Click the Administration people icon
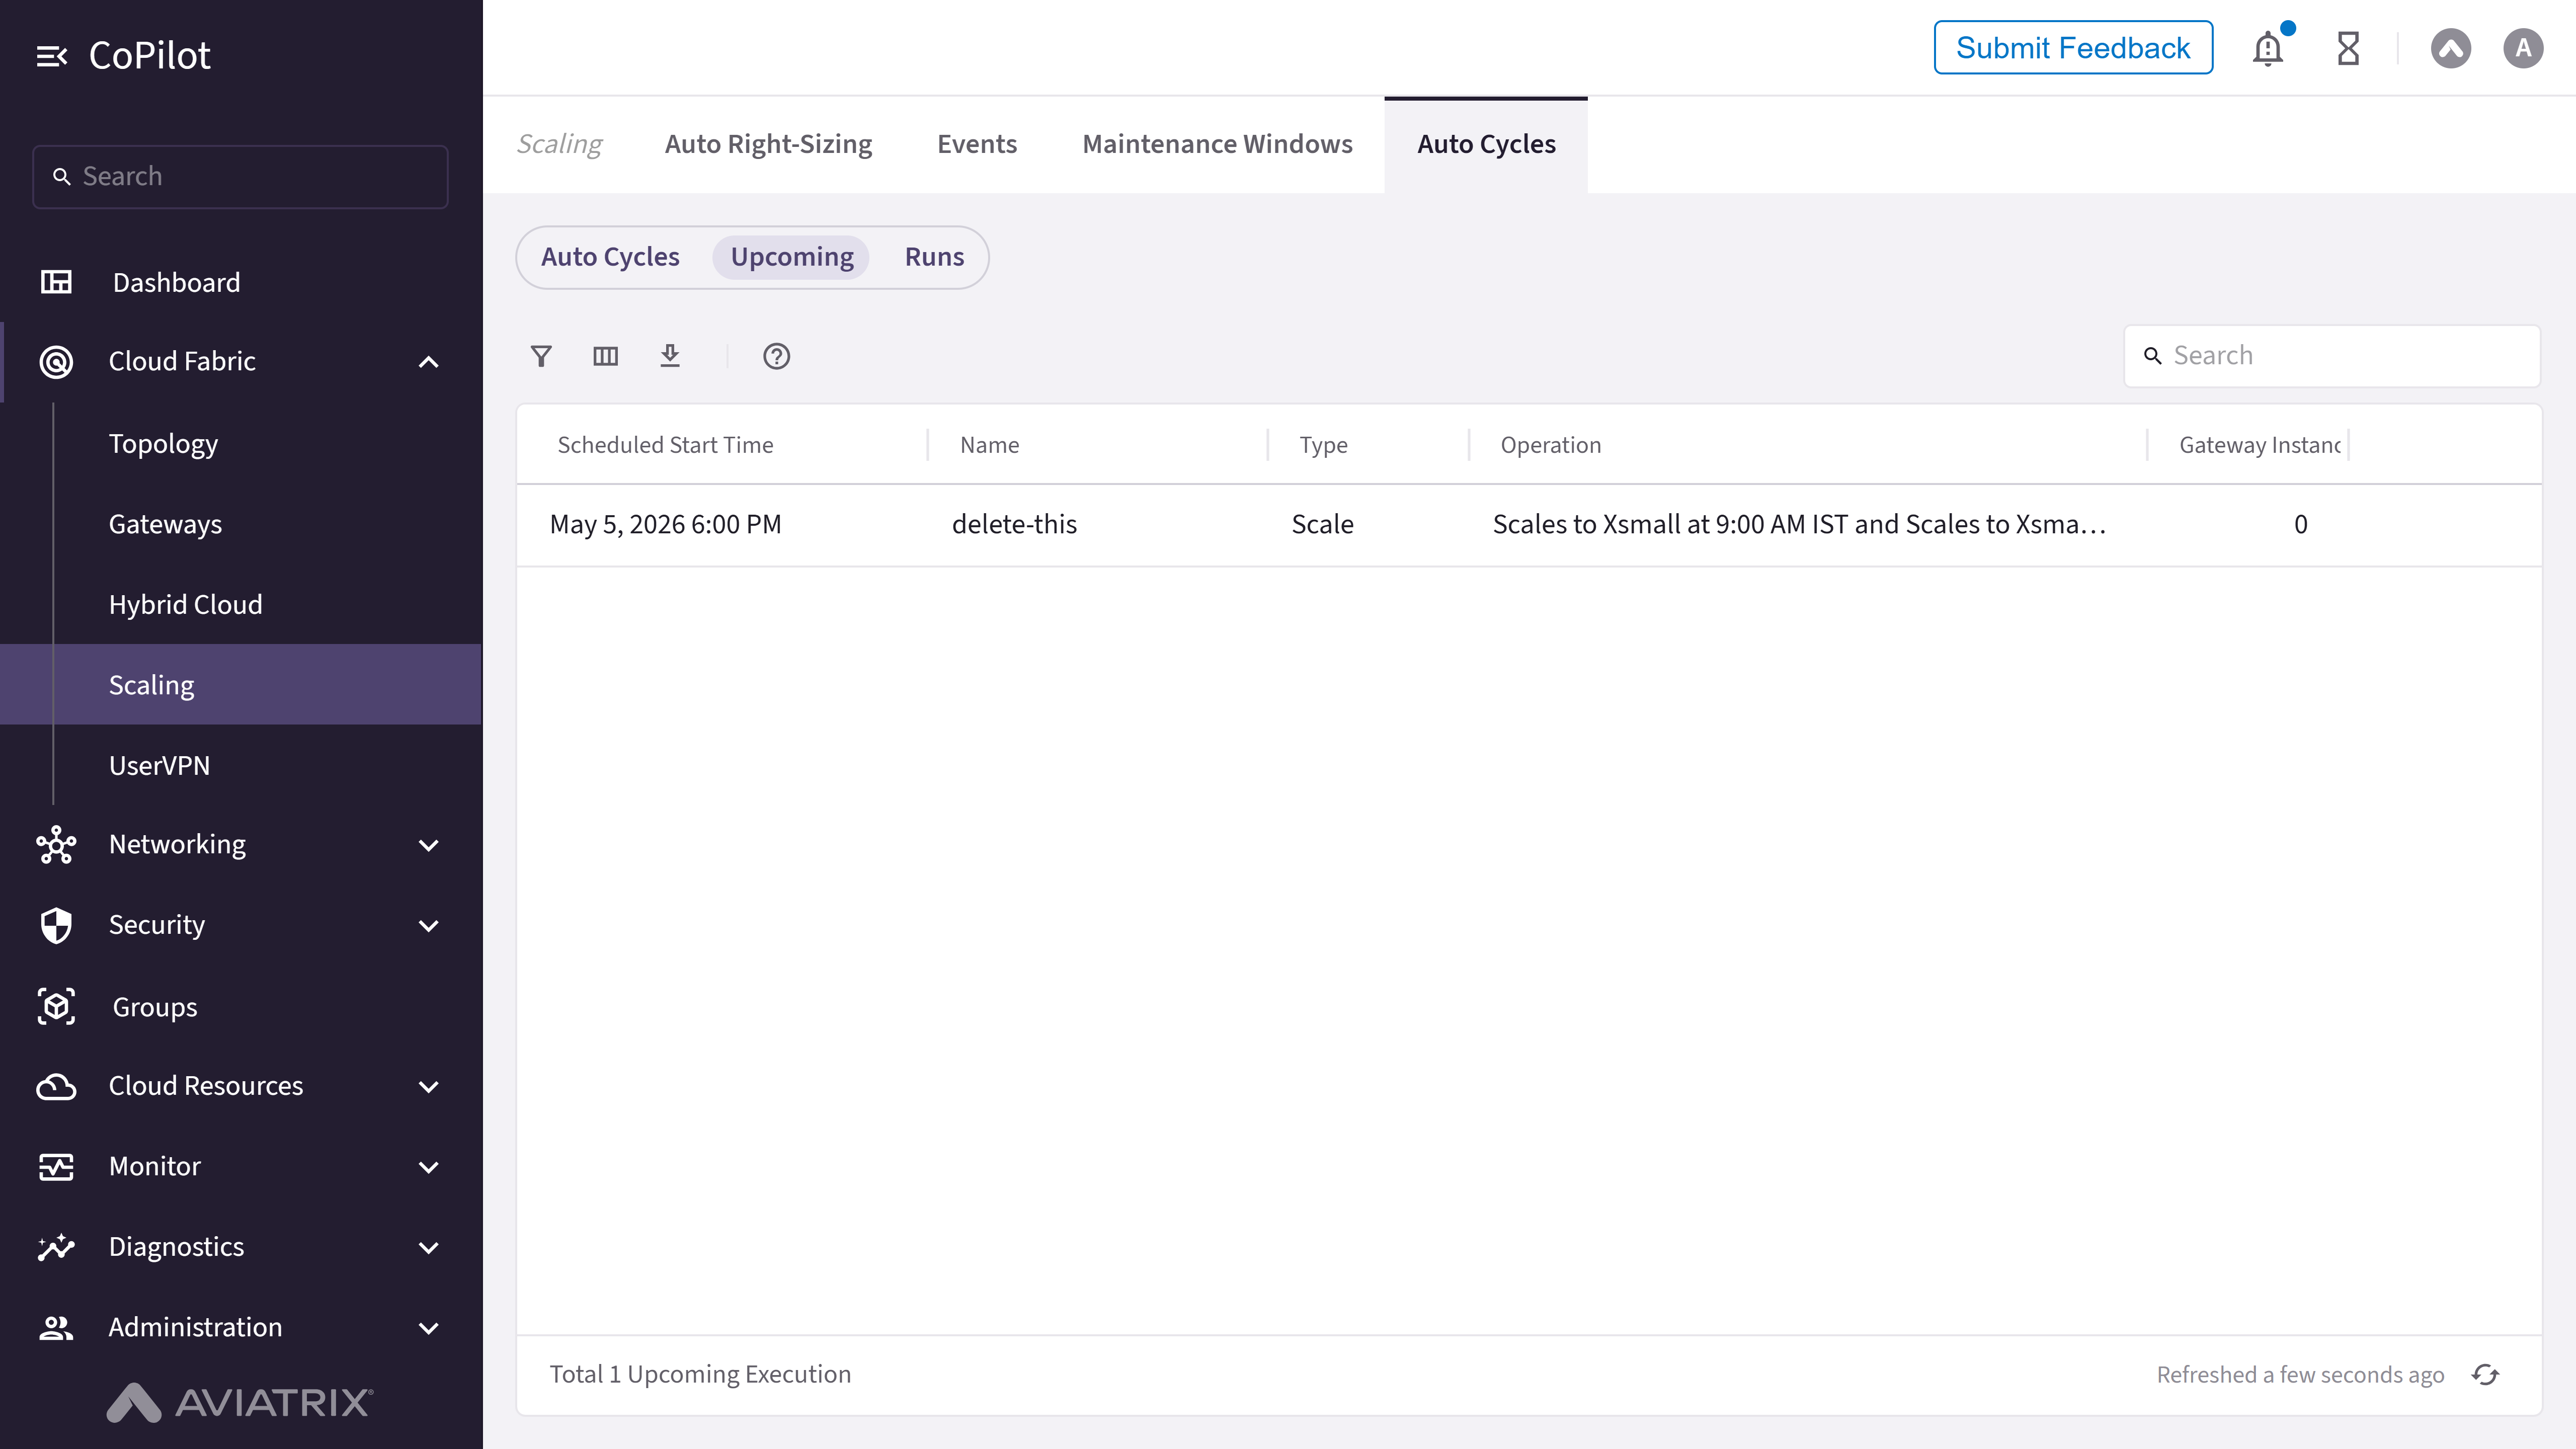 tap(56, 1328)
